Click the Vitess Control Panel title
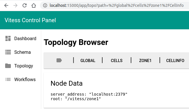 (30, 20)
